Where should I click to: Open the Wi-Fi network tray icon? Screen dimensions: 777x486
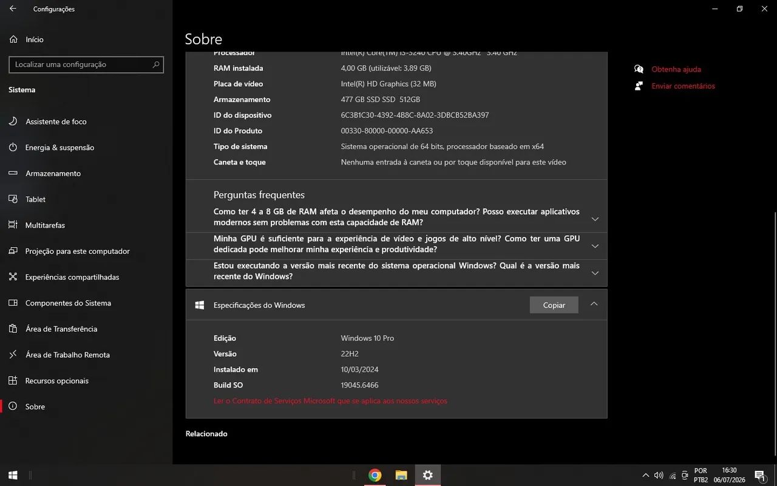click(673, 475)
